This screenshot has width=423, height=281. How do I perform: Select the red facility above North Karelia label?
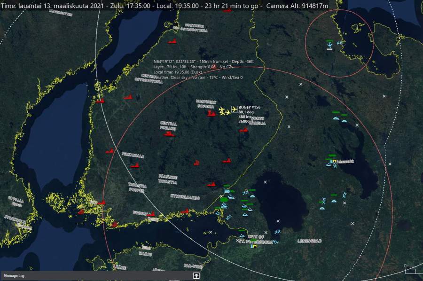click(243, 130)
